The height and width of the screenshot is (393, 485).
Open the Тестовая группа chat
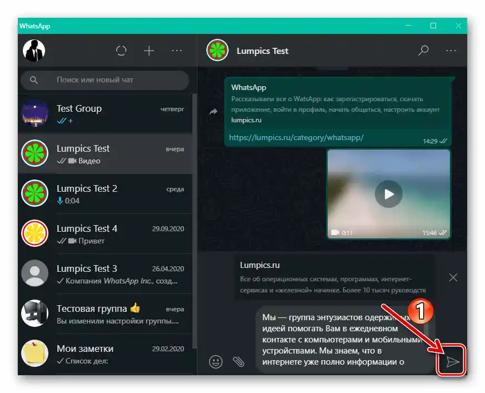(x=105, y=314)
